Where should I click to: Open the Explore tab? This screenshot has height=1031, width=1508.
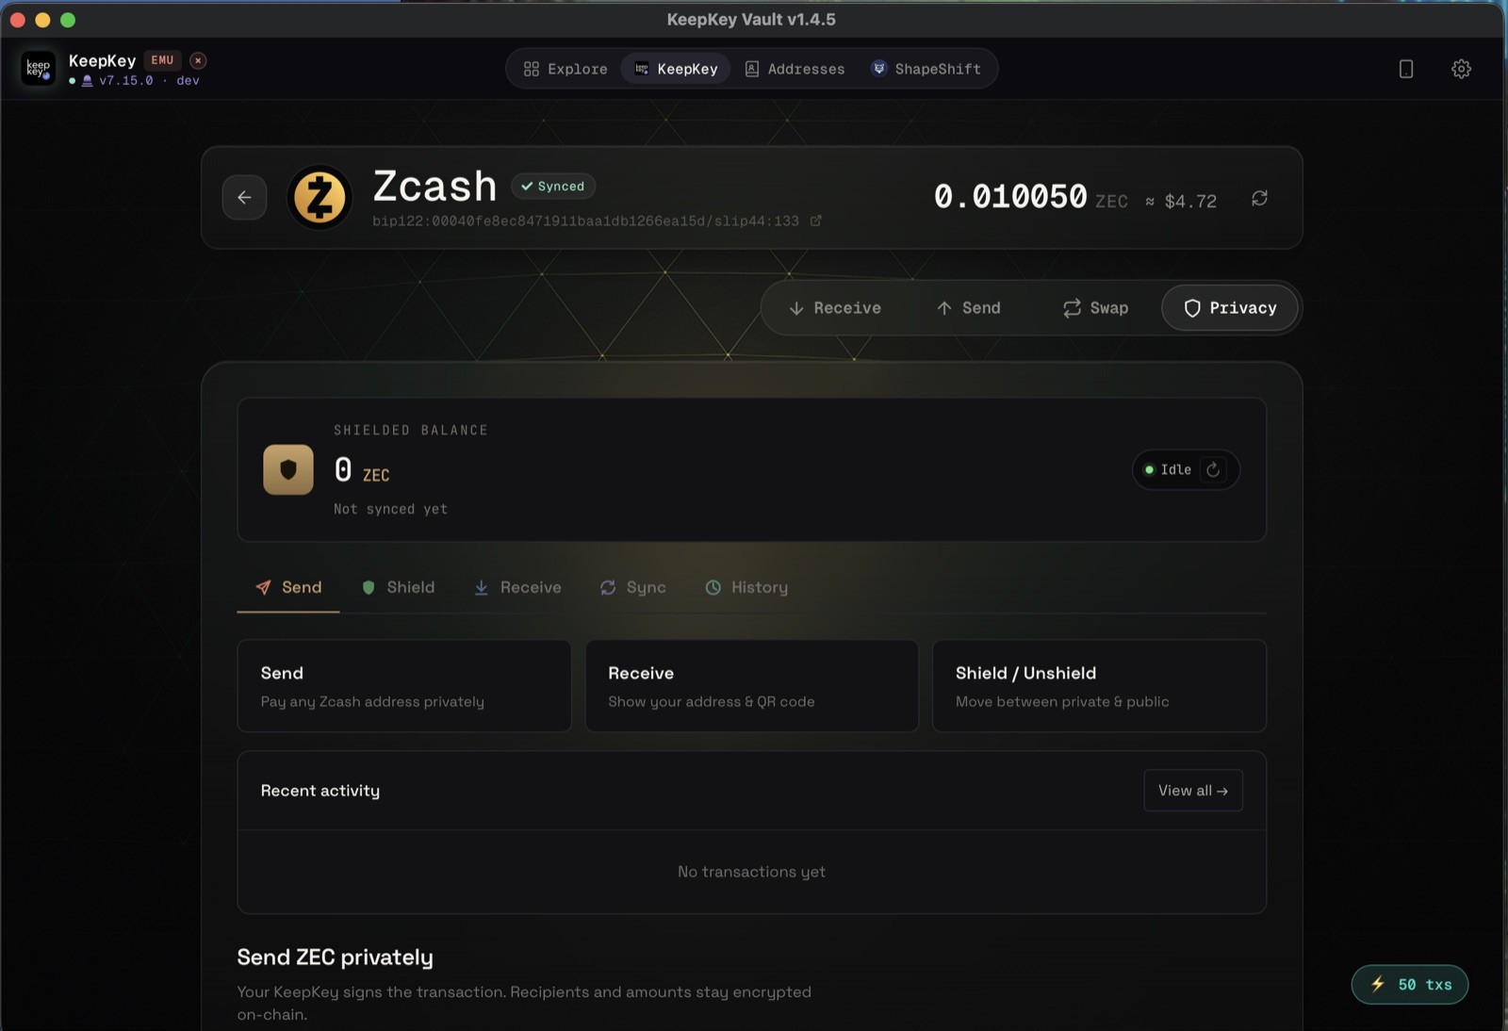tap(565, 69)
